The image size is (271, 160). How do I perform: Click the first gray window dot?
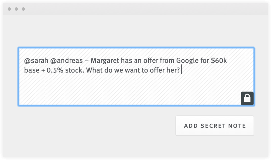[9, 9]
